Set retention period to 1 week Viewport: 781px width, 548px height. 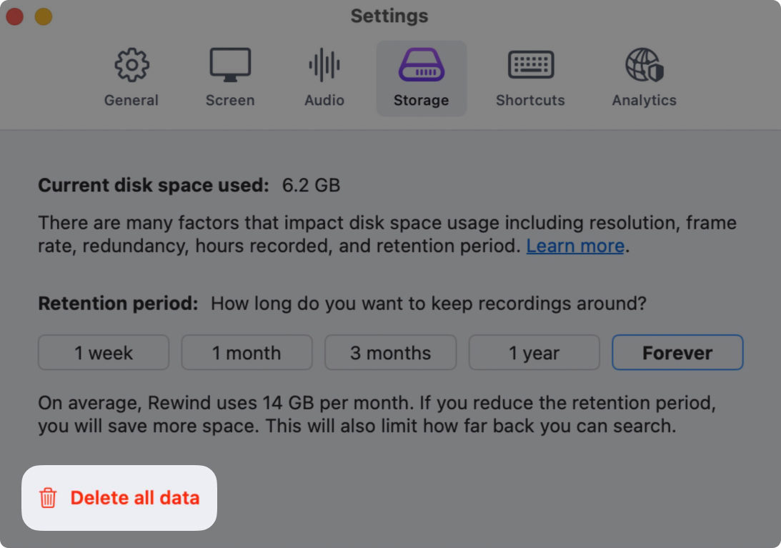pos(104,353)
